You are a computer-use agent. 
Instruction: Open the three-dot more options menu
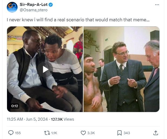[157, 5]
